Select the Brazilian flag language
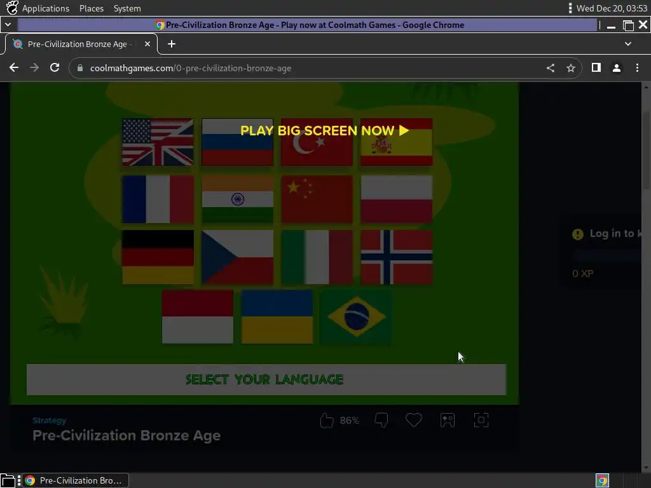 pyautogui.click(x=356, y=316)
